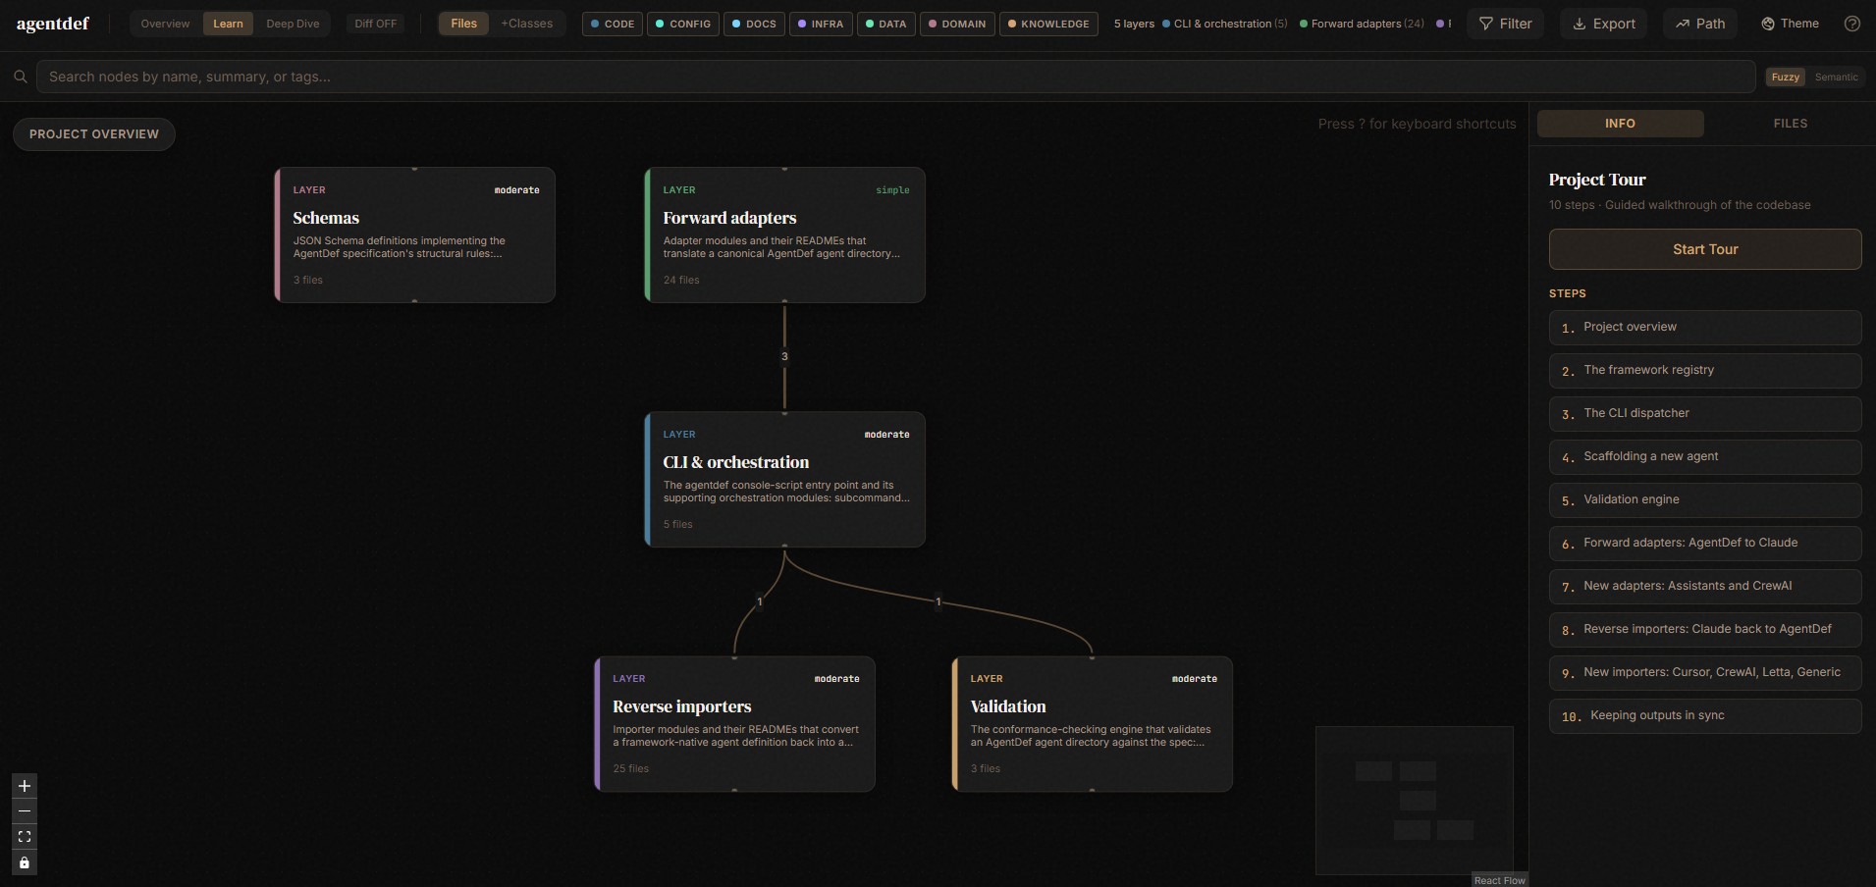Toggle the DOMAIN category filter

[957, 24]
